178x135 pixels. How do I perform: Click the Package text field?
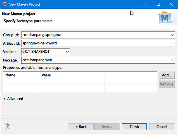coord(95,60)
